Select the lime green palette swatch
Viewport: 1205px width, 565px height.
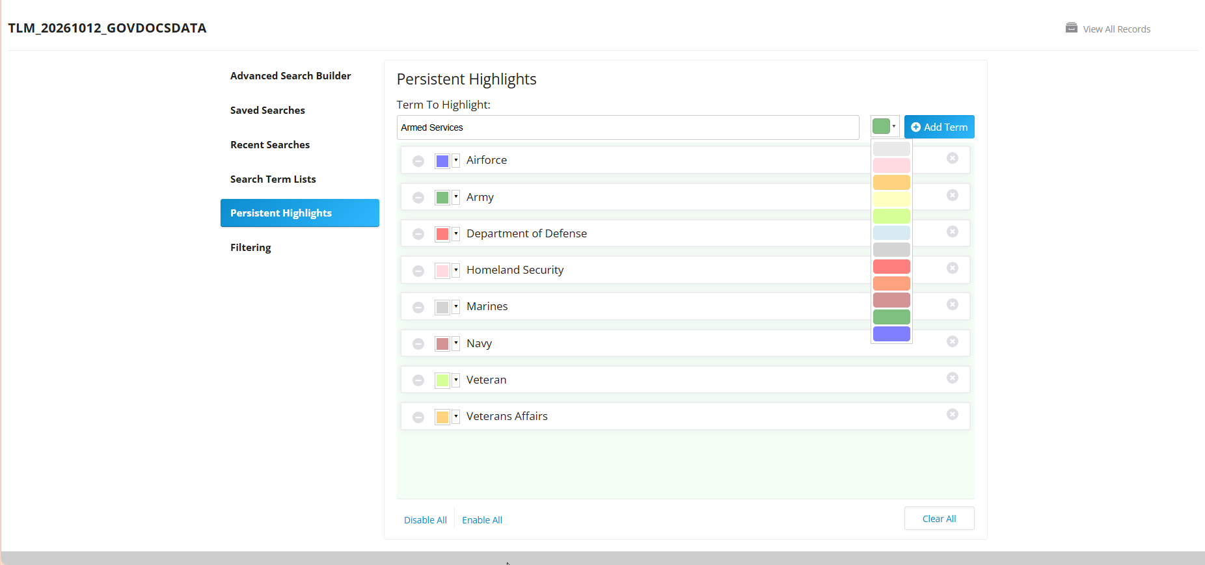pos(891,216)
